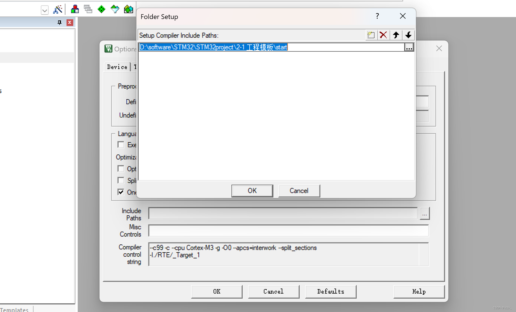Click the Help button in Options

pyautogui.click(x=419, y=292)
